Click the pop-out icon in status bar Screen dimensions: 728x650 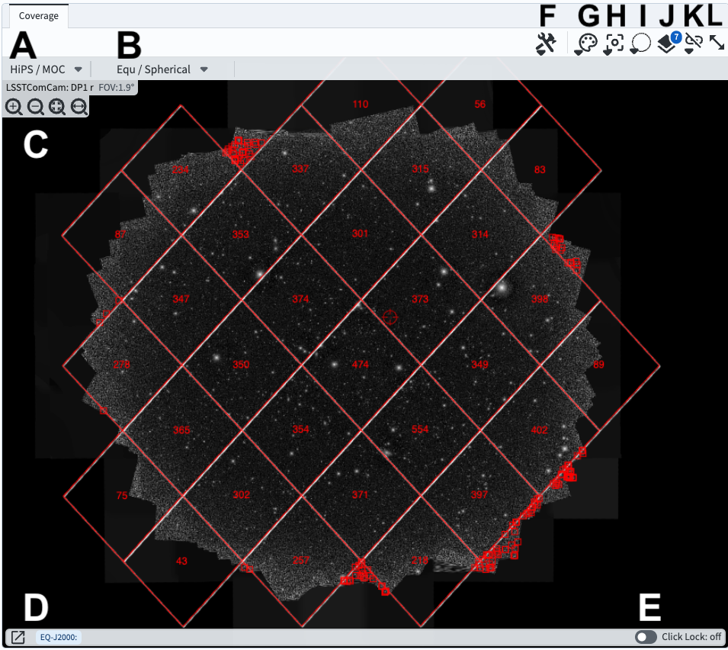pos(18,637)
